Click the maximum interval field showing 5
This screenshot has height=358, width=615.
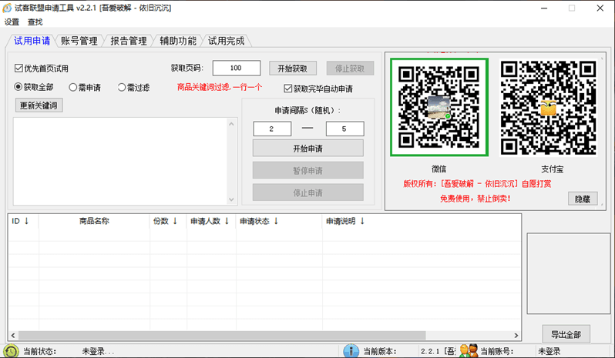point(344,129)
